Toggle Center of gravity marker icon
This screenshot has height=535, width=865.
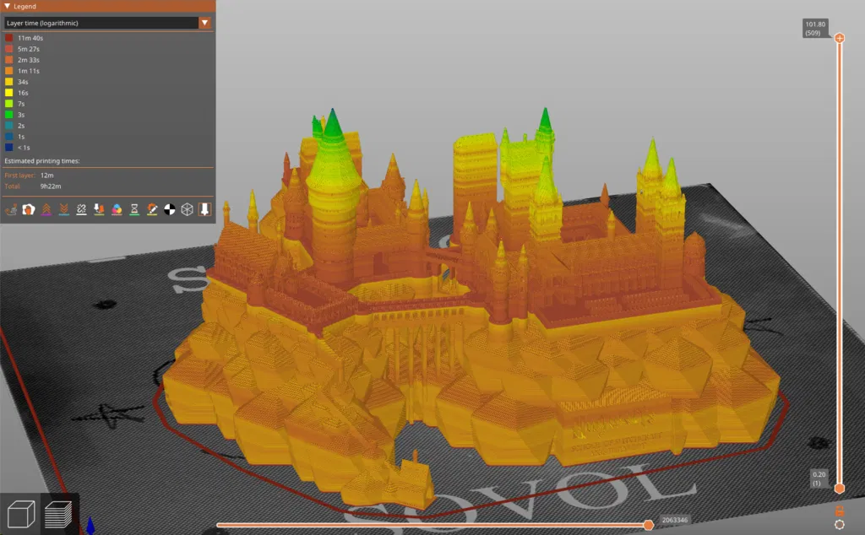170,209
